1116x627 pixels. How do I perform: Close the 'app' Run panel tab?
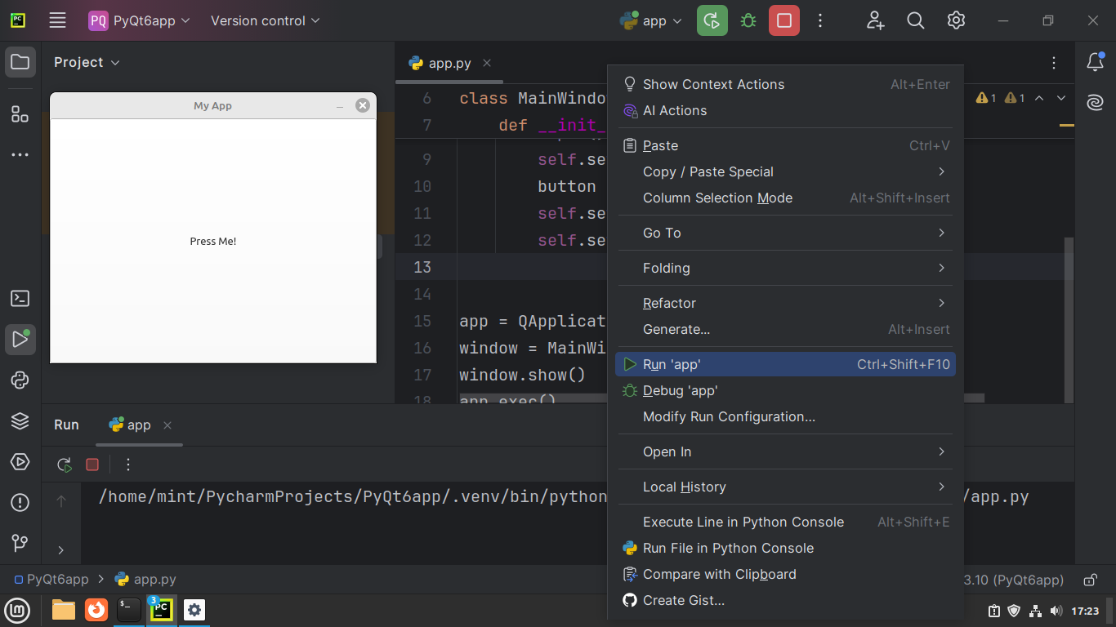click(x=167, y=425)
